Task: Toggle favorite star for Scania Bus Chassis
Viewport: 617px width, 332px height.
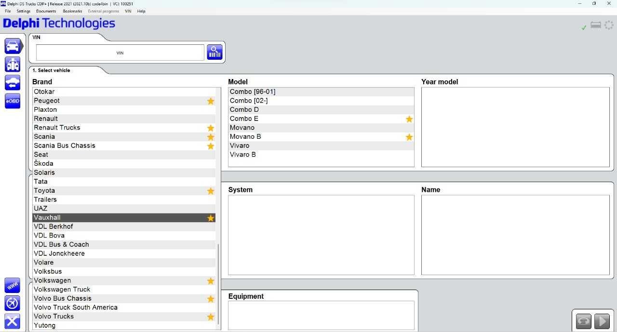Action: point(211,146)
